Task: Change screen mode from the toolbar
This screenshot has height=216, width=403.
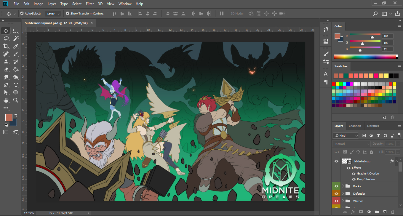Action: 16,132
